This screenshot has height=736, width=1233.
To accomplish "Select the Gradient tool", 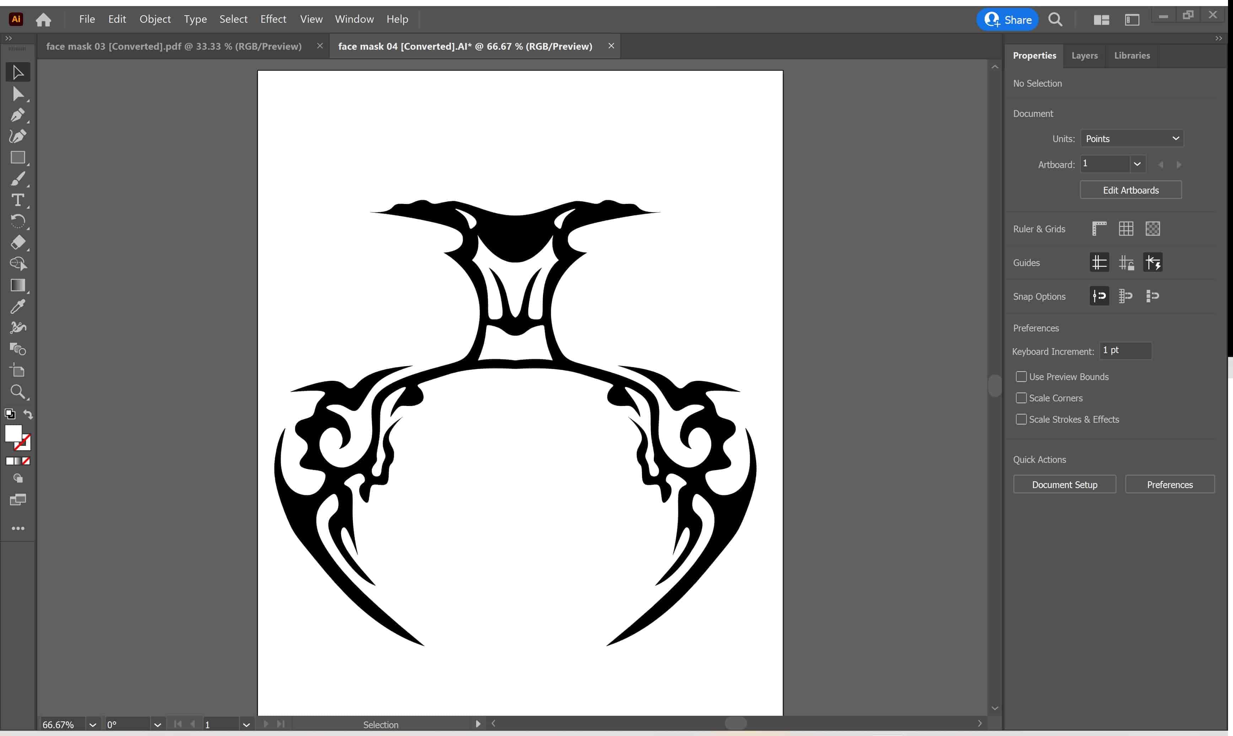I will [x=18, y=285].
